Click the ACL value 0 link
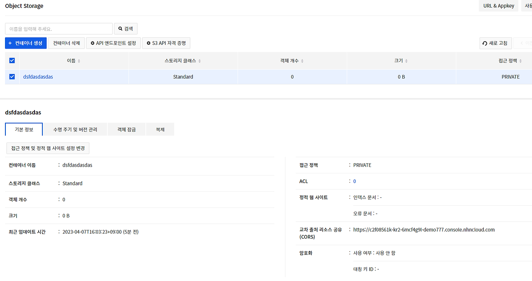The image size is (532, 281). coord(355,181)
